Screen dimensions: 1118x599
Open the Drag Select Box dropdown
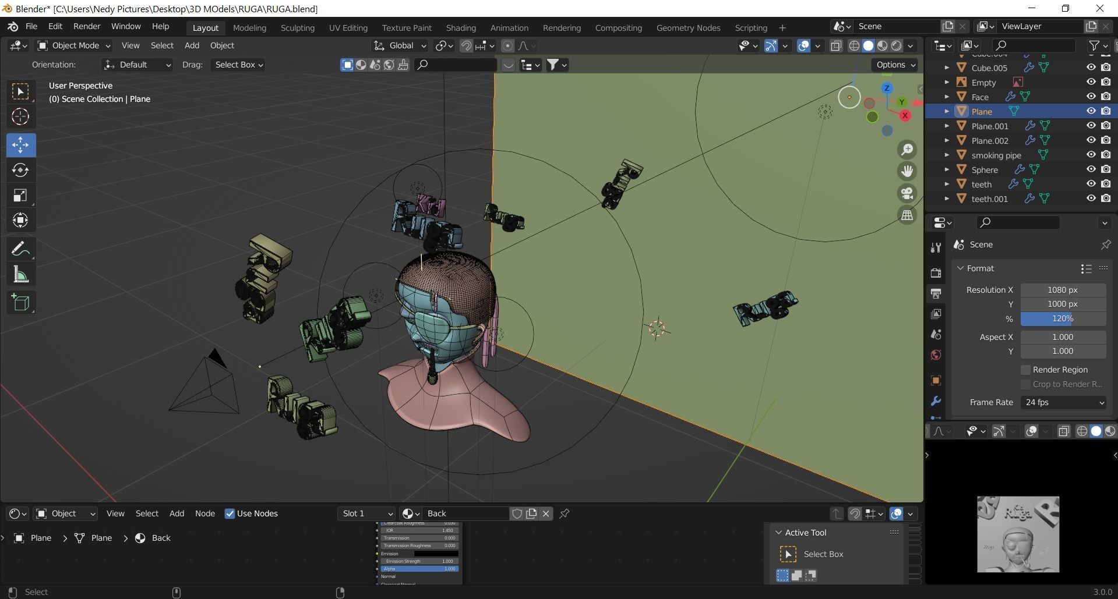238,65
